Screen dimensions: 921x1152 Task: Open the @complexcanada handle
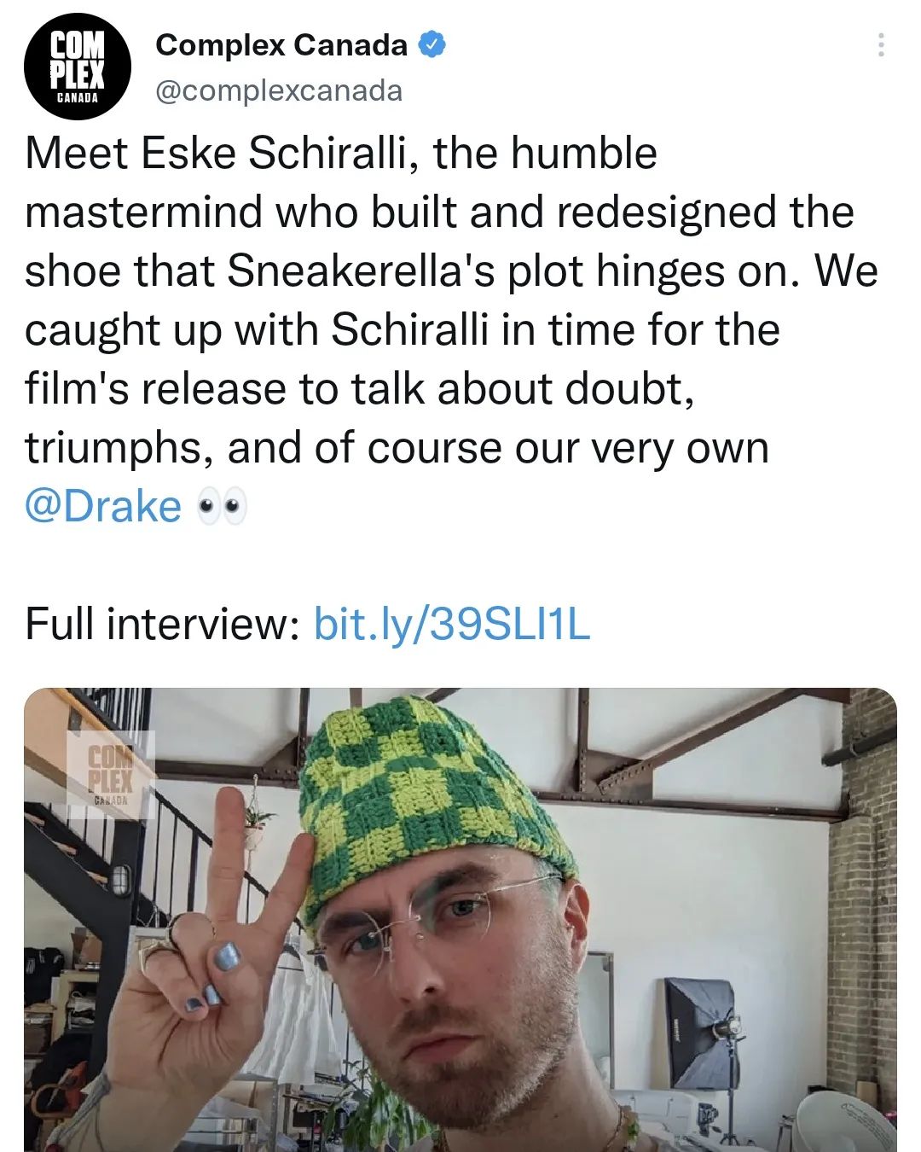(279, 90)
